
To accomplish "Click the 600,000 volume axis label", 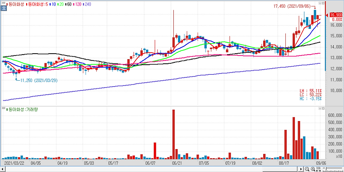I will tap(335, 116).
